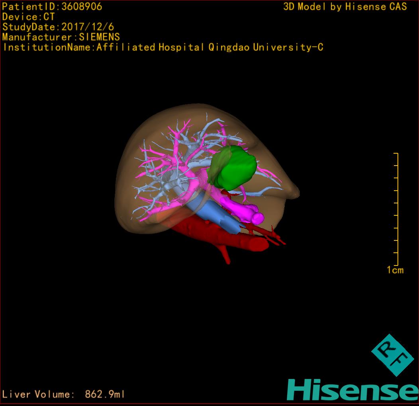Click the small red arterial branches near the aorta tip
The width and height of the screenshot is (419, 406).
click(x=275, y=236)
